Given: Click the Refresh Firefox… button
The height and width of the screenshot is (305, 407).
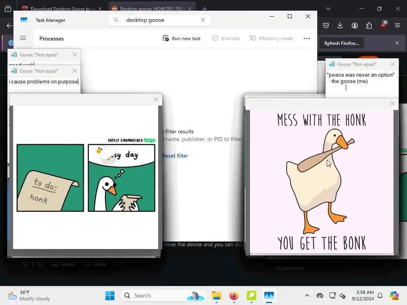Looking at the screenshot, I should pos(341,43).
